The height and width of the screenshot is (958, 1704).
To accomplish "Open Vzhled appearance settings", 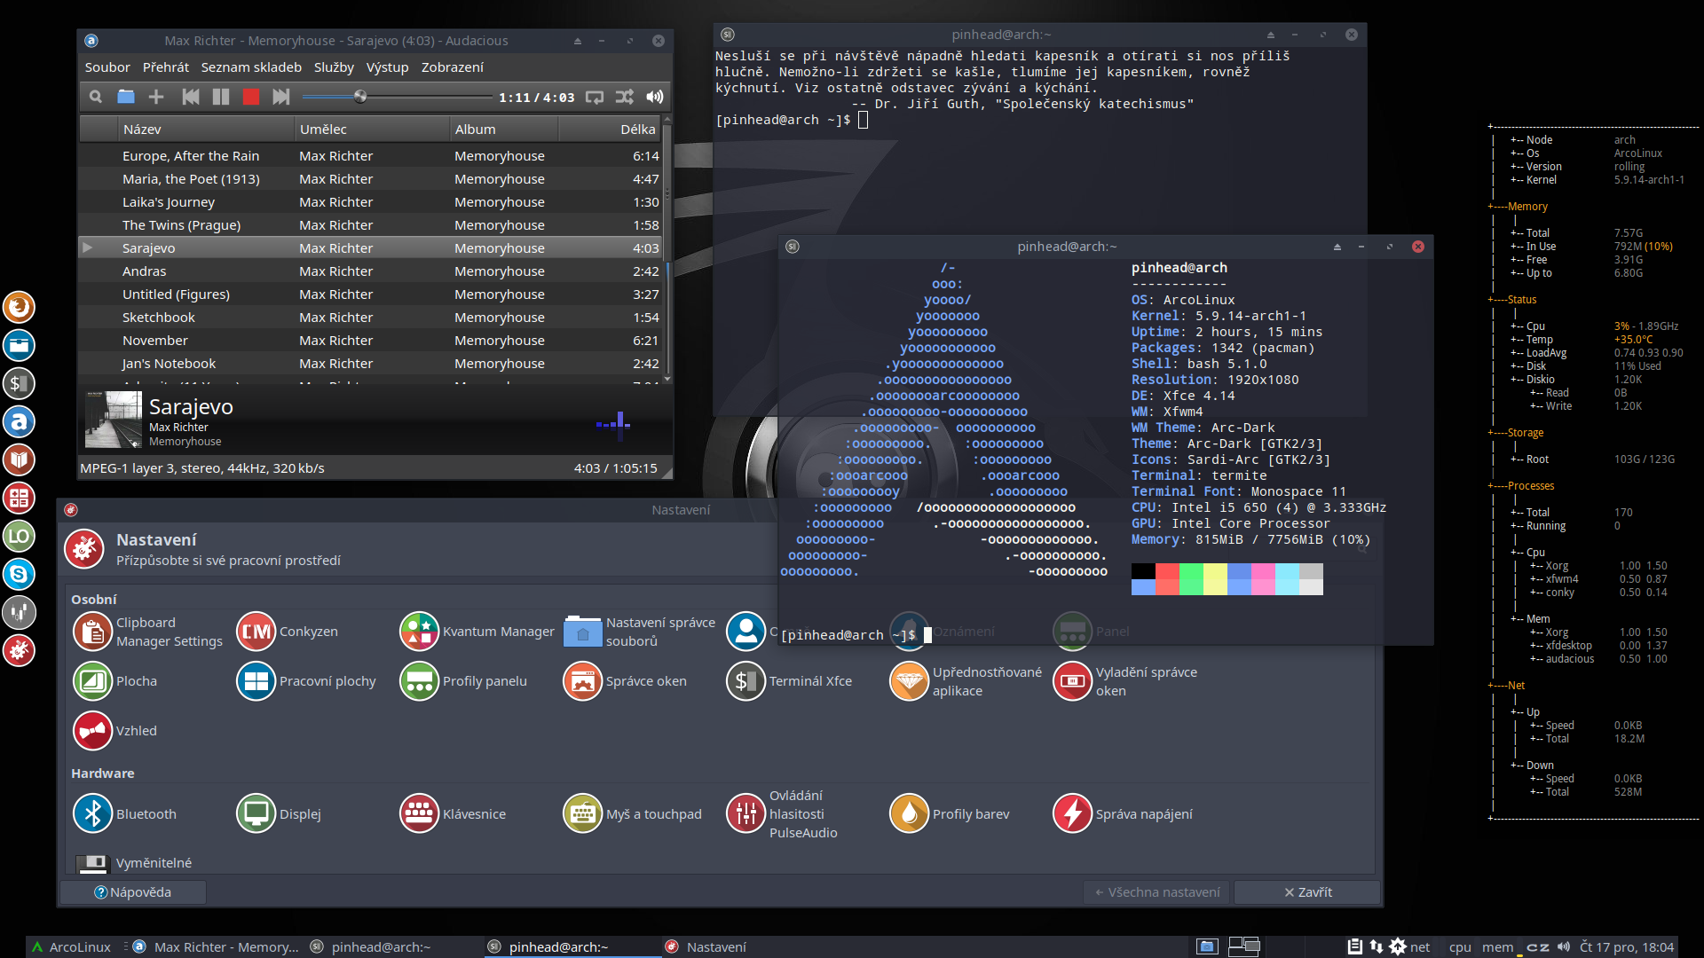I will pos(115,731).
